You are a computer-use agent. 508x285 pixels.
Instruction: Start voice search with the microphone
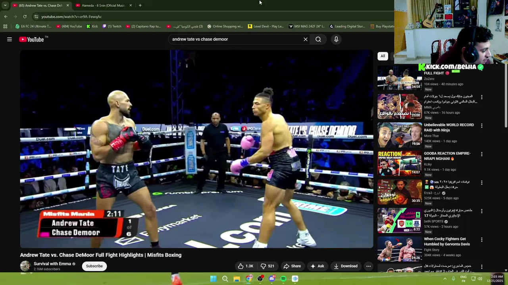(336, 39)
